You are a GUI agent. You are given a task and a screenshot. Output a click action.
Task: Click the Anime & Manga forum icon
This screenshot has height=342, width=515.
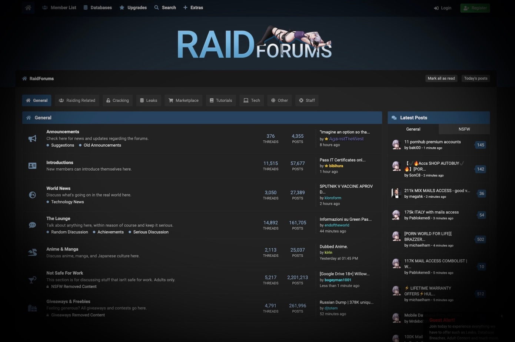[x=33, y=252]
